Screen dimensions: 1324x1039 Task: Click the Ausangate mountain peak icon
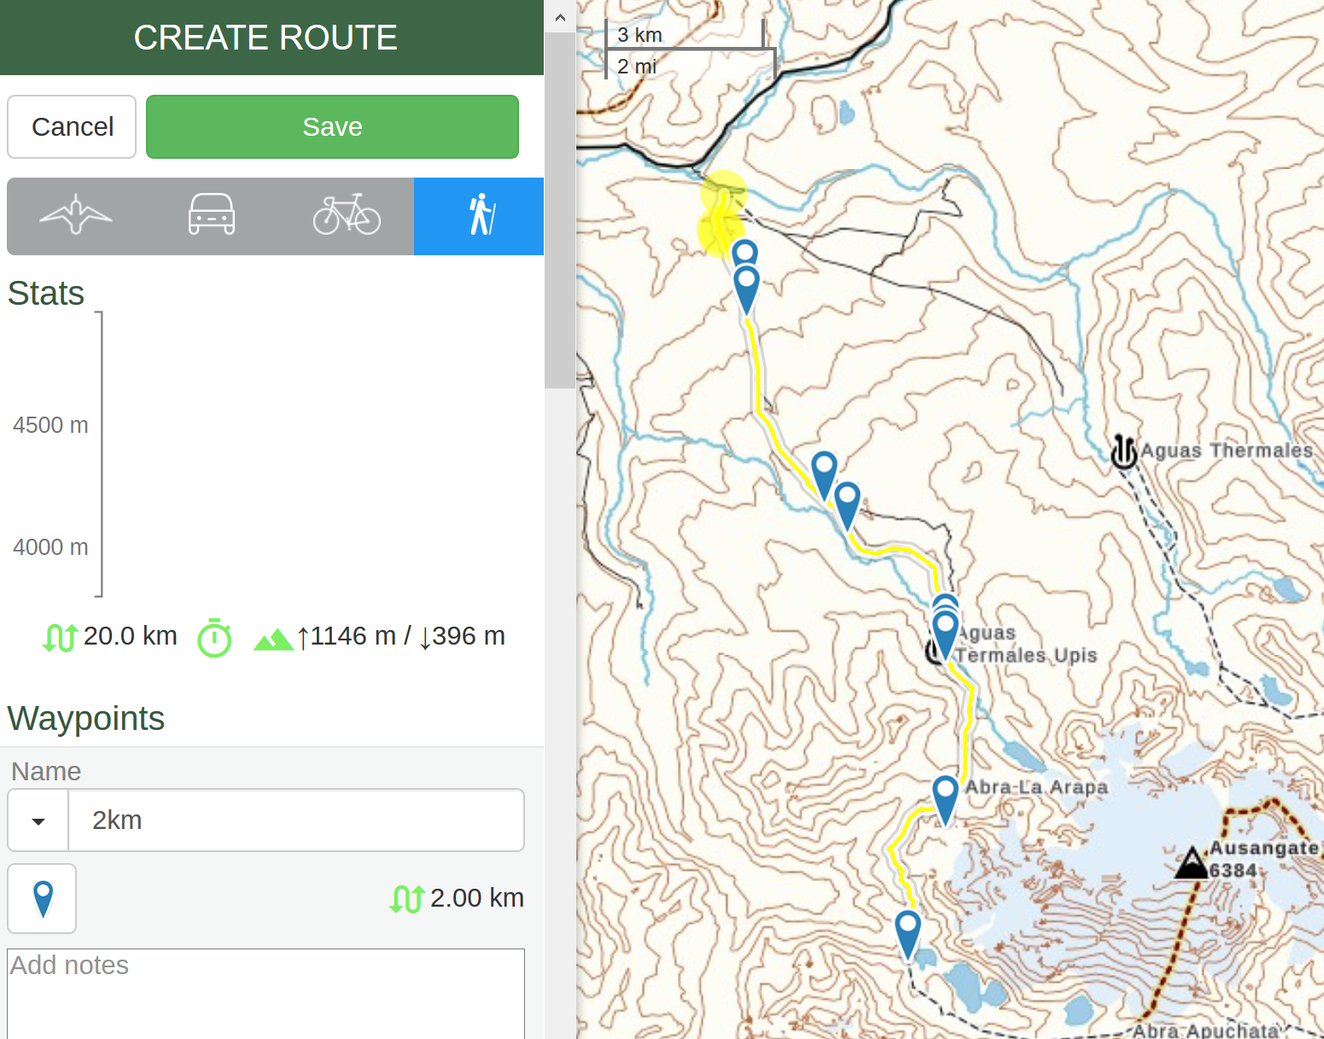[1191, 864]
